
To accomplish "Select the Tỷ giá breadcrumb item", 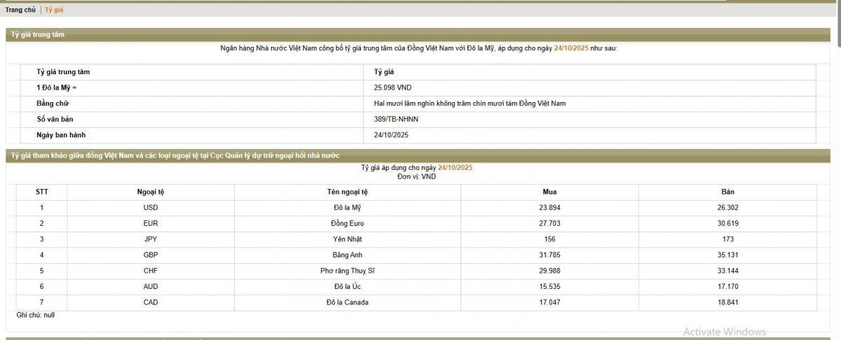I will [x=54, y=10].
